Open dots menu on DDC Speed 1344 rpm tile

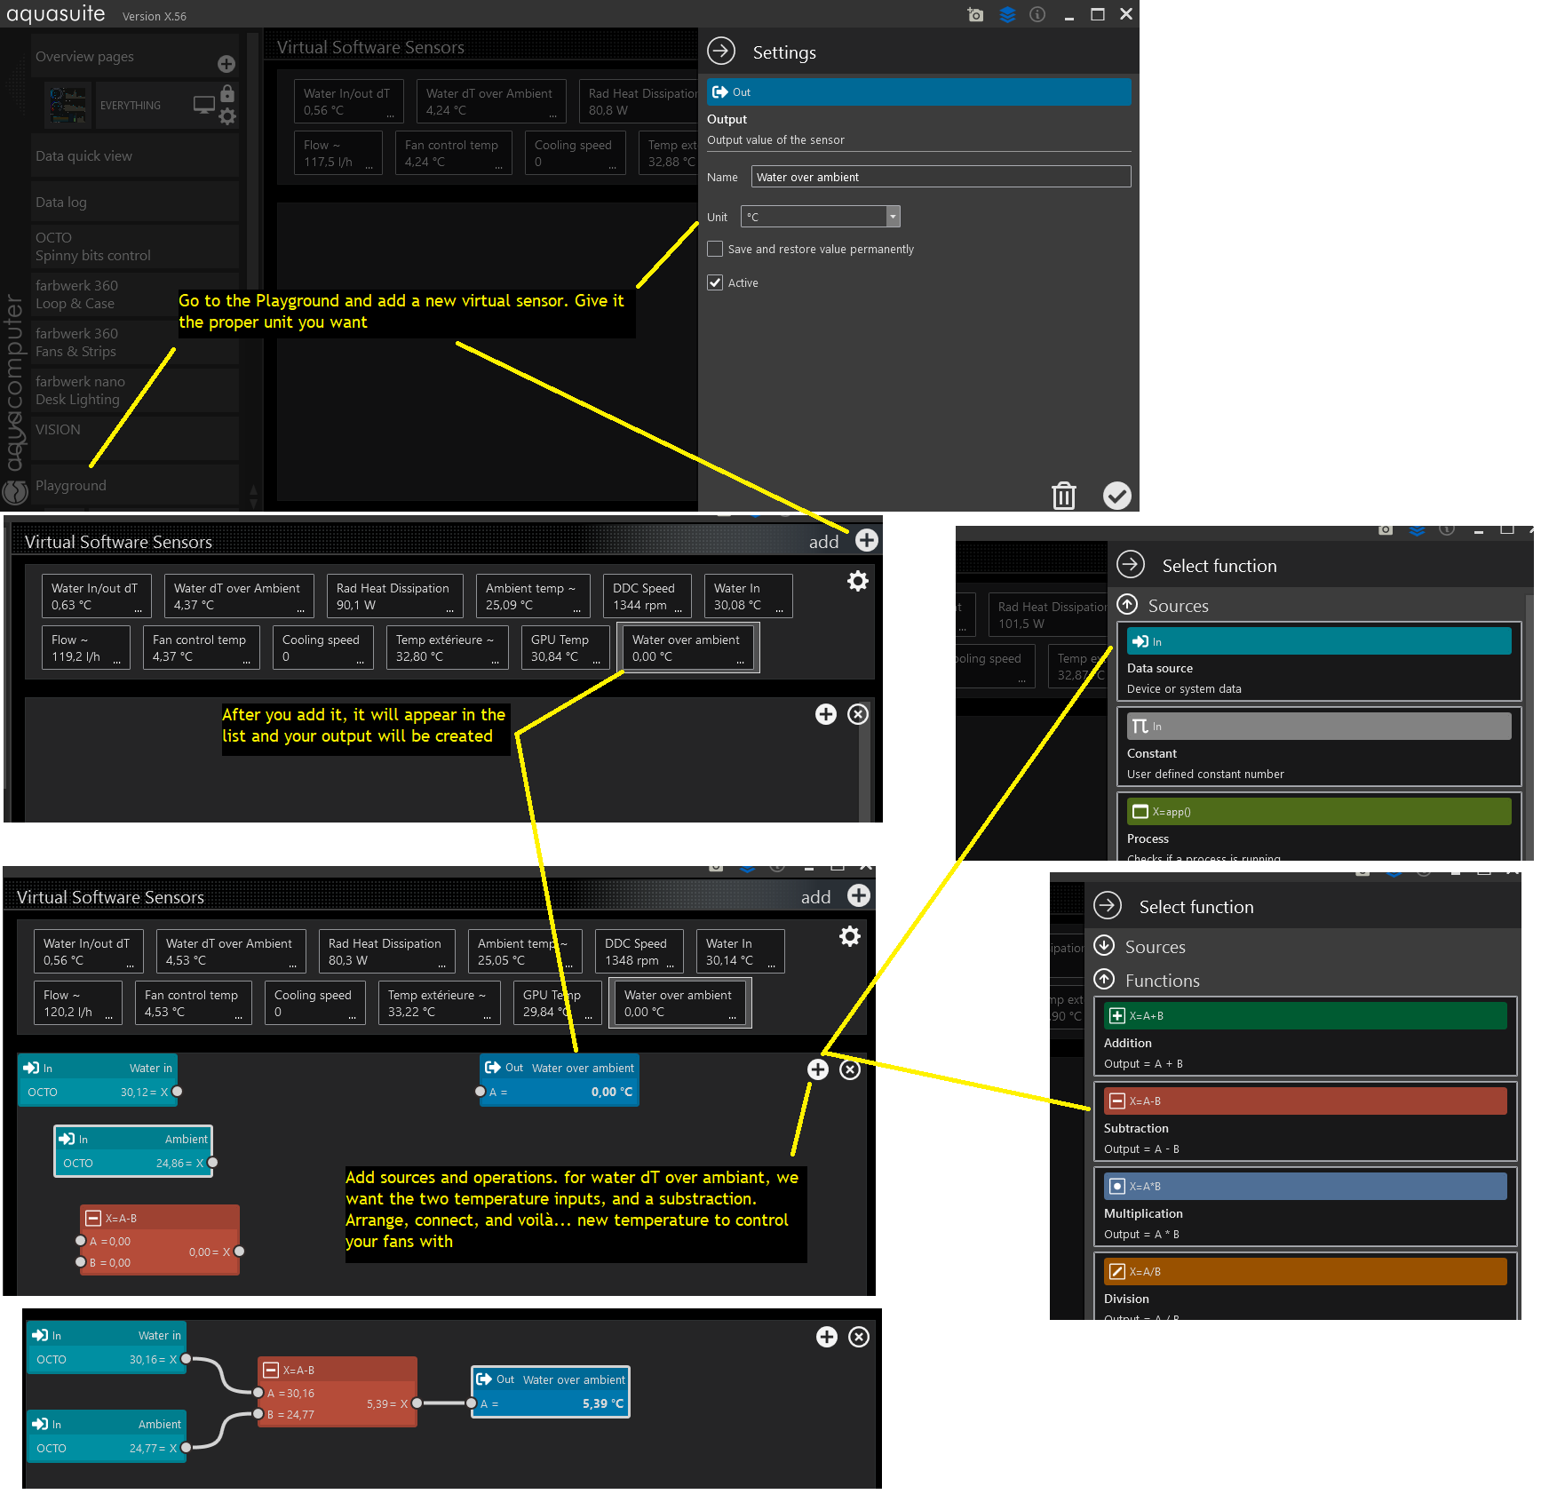tap(679, 611)
